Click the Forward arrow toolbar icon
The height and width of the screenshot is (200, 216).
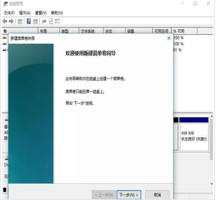[11, 21]
